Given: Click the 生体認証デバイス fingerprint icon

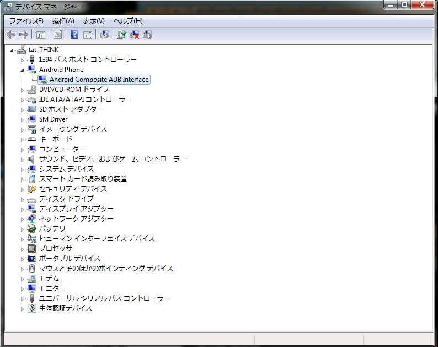Looking at the screenshot, I should coord(32,308).
